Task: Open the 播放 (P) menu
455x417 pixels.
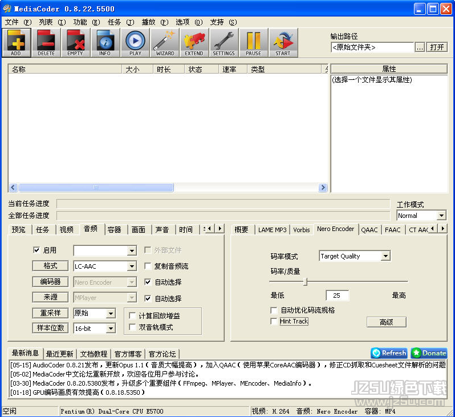Action: tap(155, 22)
